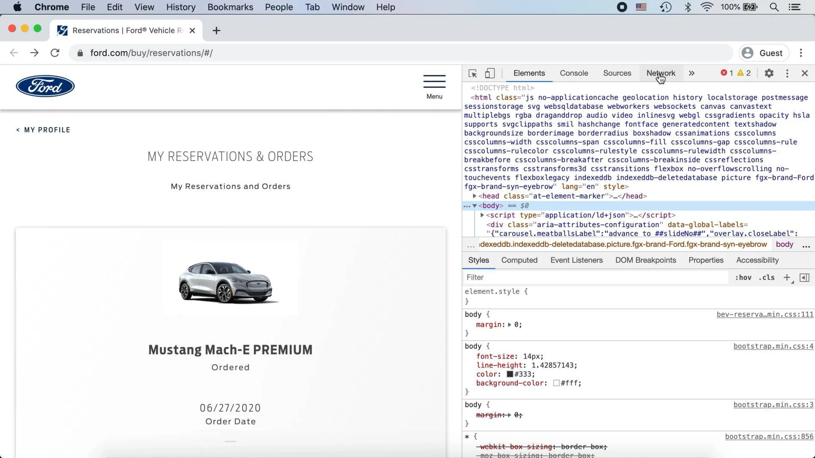
Task: Select the inspect element picker icon
Action: [x=473, y=73]
